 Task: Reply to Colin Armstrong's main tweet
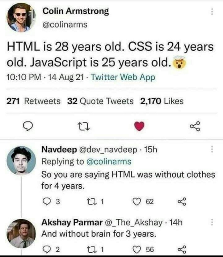tap(28, 126)
